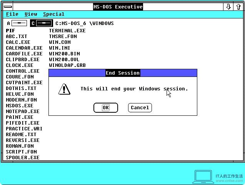The width and height of the screenshot is (245, 185).
Task: Select CVTPAINT.EXE file
Action: (x=24, y=83)
